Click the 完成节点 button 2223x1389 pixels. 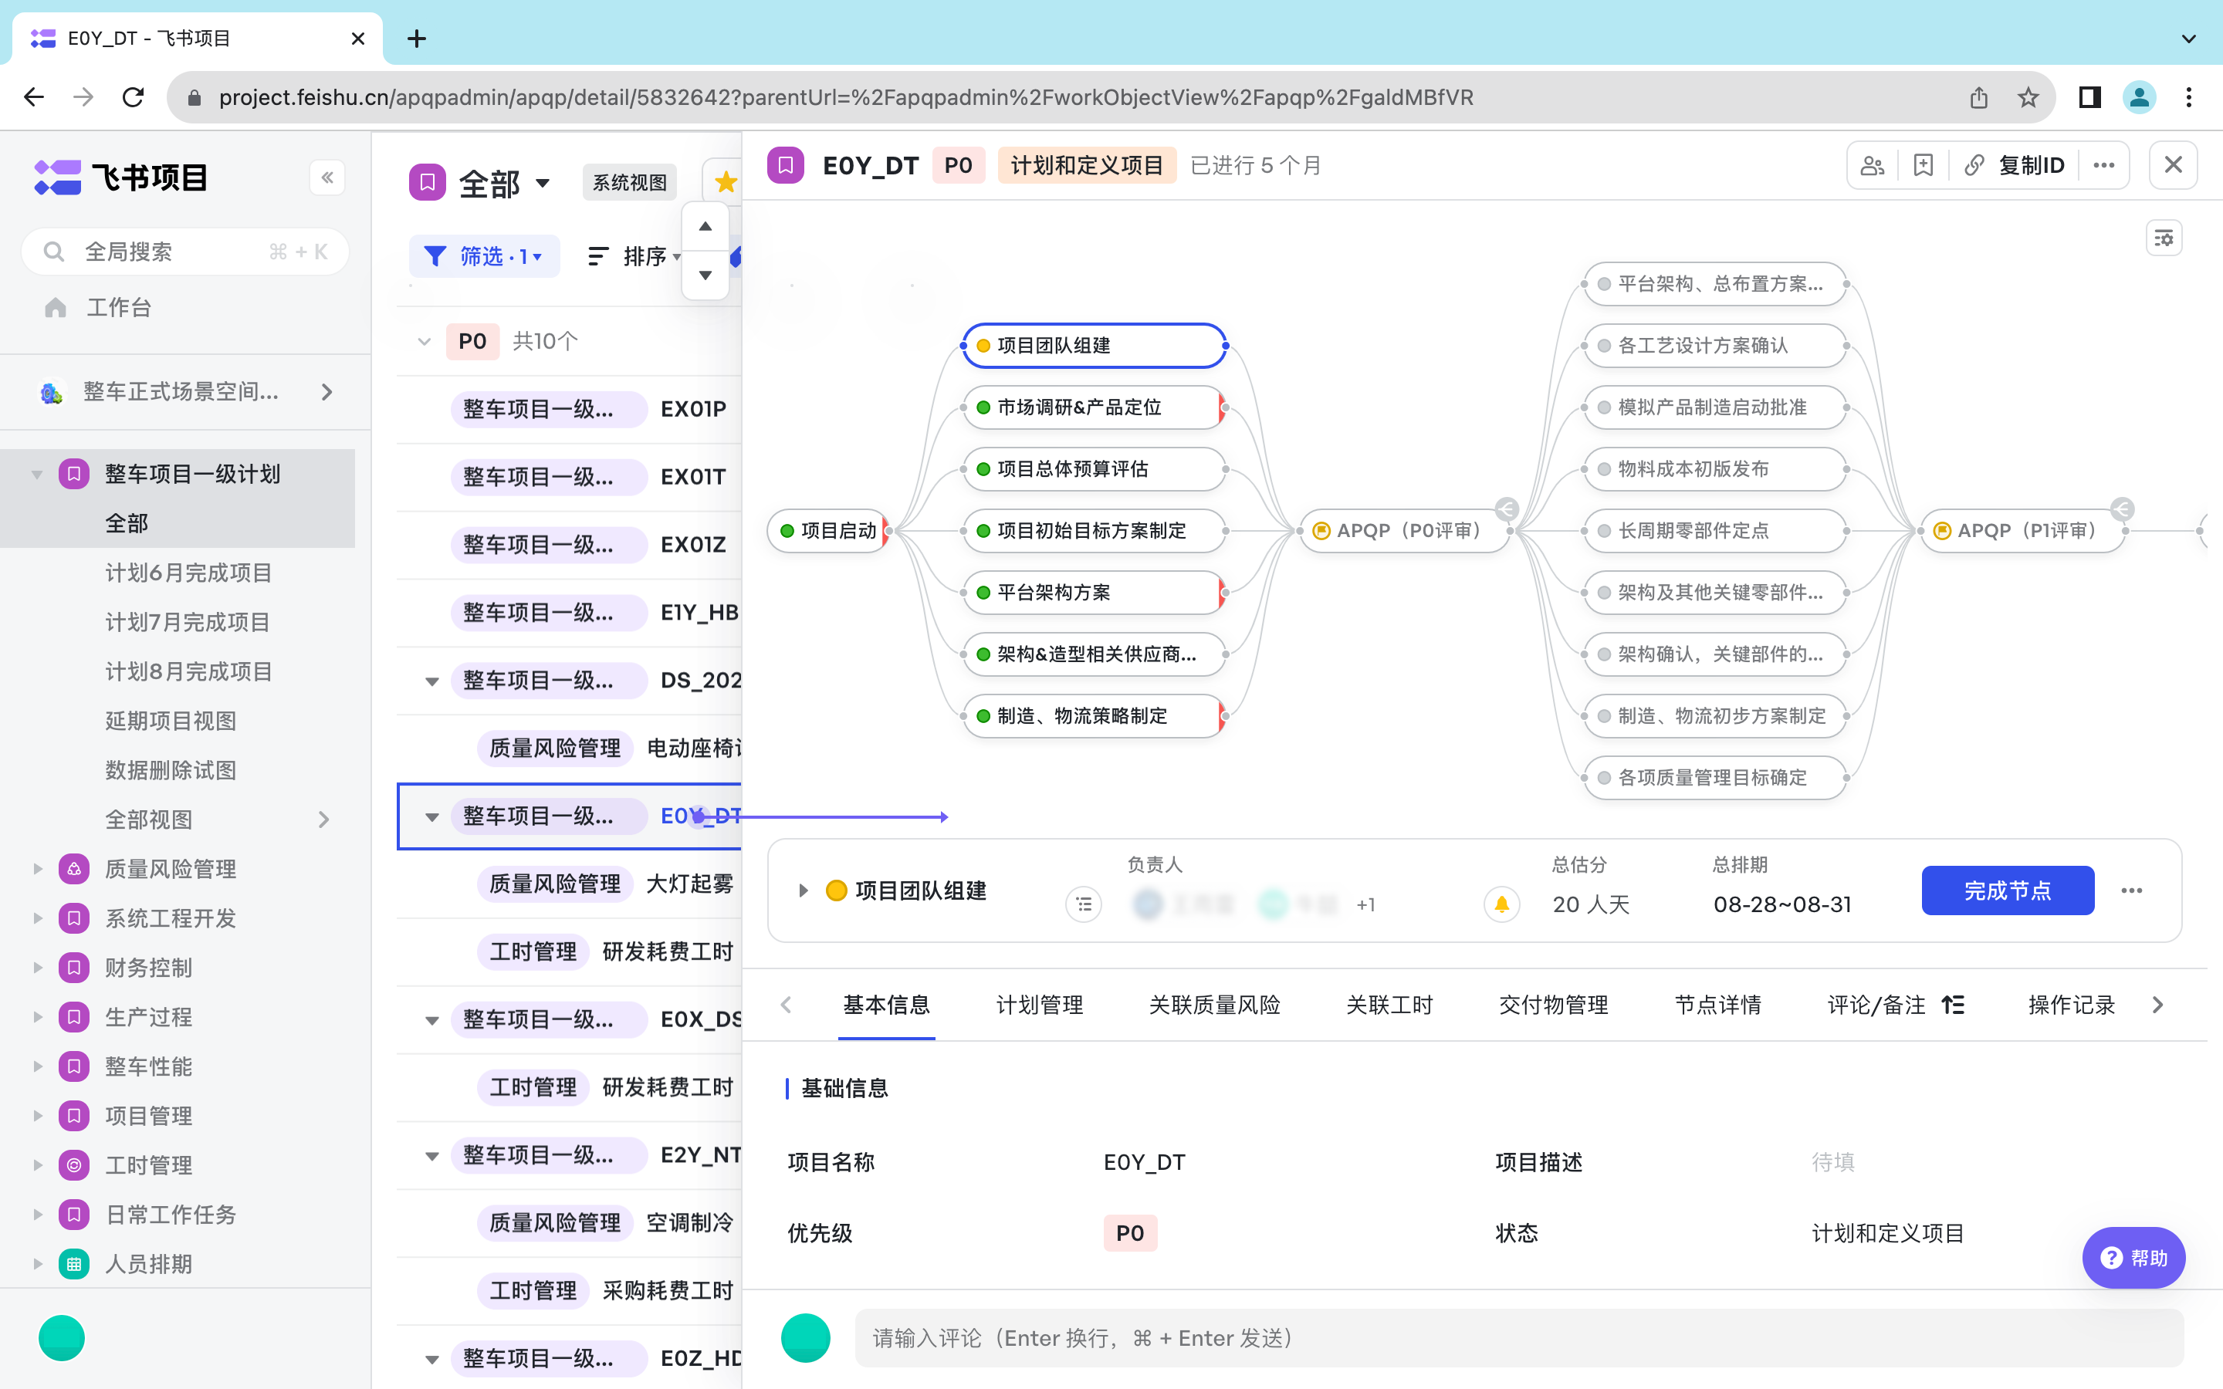[x=2007, y=891]
